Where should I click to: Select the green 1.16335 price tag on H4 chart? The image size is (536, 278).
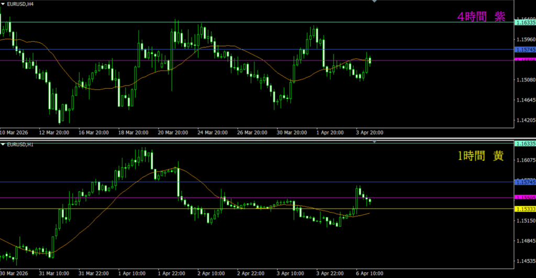[525, 22]
